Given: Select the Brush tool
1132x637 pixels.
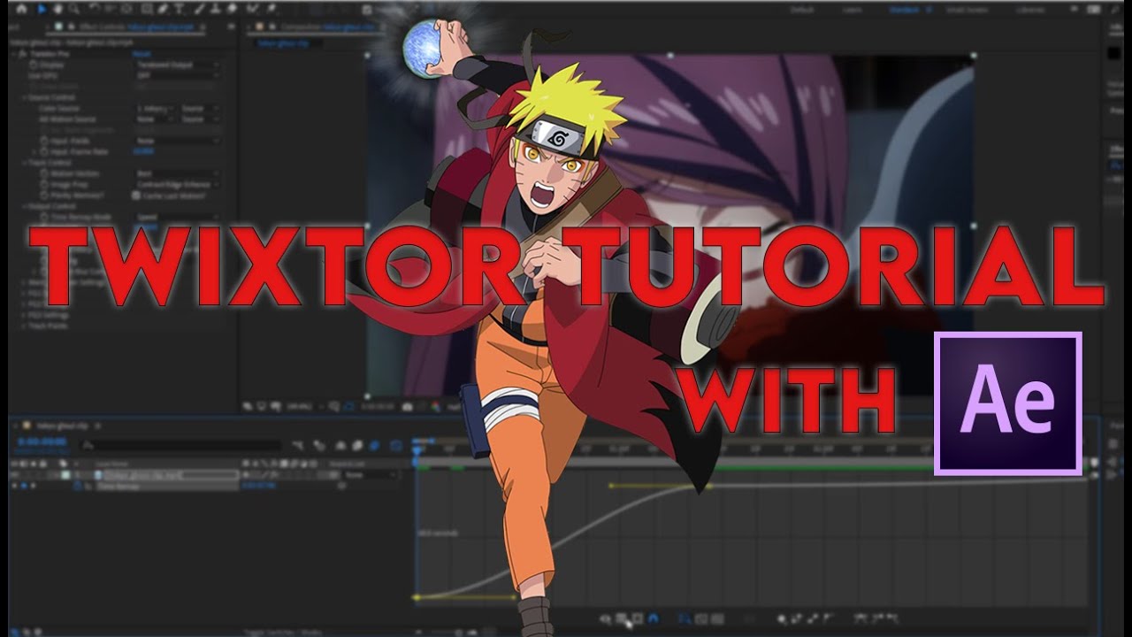Looking at the screenshot, I should [x=199, y=9].
